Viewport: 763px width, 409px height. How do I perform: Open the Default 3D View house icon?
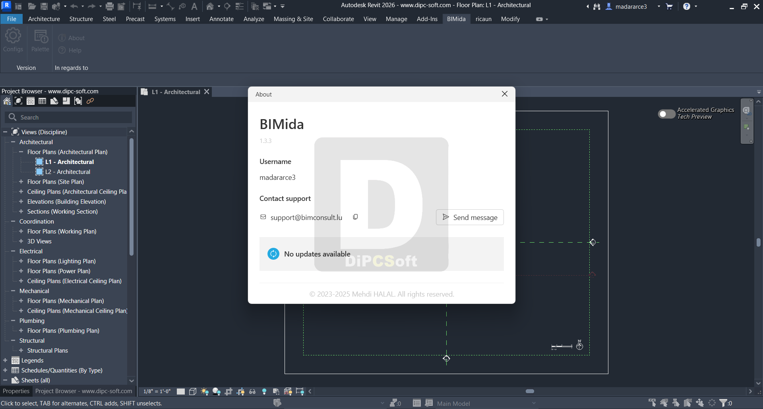pyautogui.click(x=210, y=6)
